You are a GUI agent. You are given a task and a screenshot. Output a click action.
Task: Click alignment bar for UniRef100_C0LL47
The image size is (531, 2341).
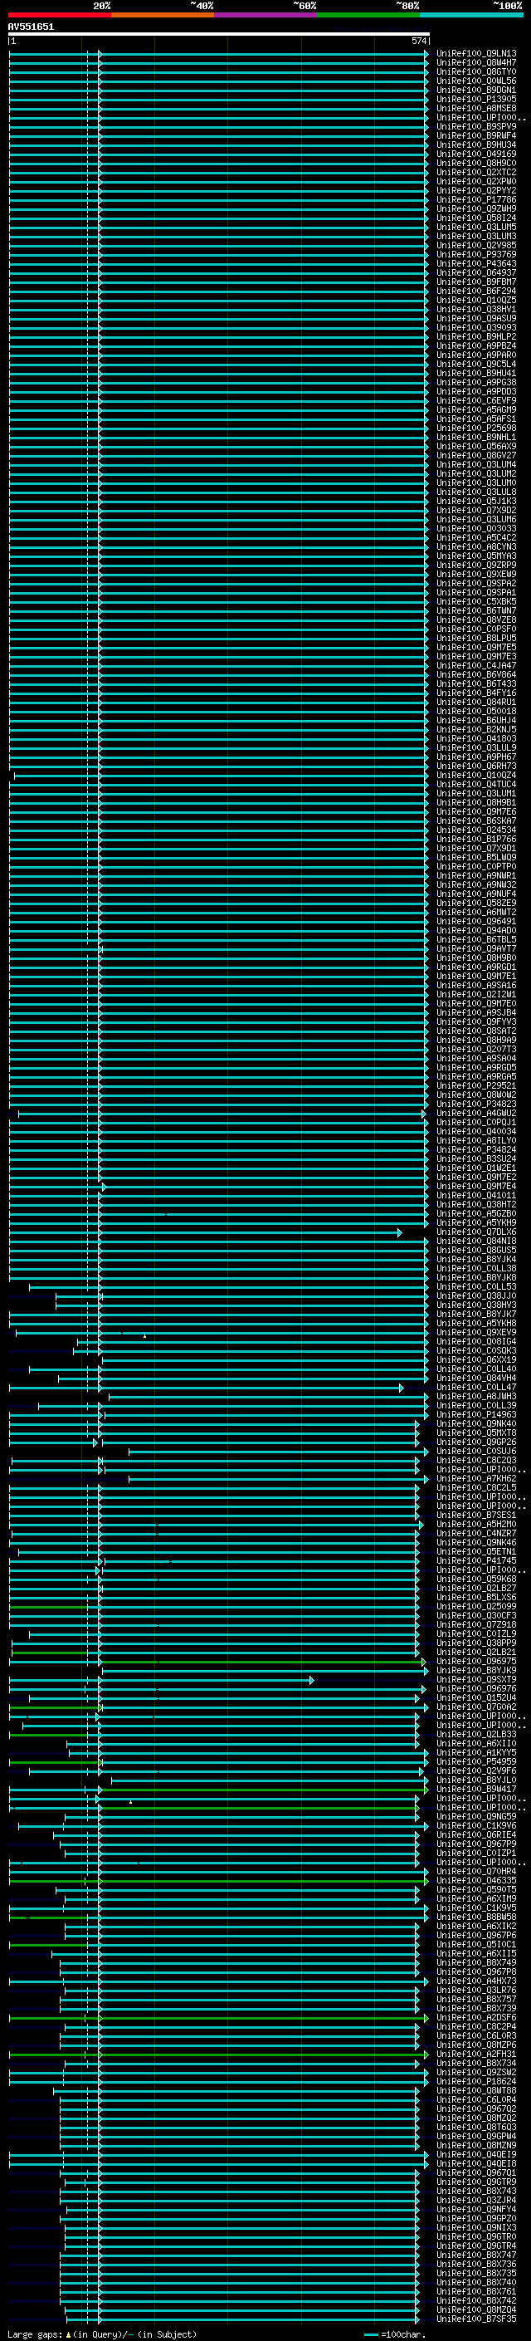coord(206,1388)
